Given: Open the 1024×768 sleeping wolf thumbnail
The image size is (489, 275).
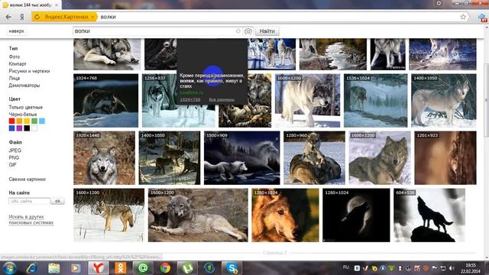Looking at the screenshot, I should pyautogui.click(x=105, y=100).
